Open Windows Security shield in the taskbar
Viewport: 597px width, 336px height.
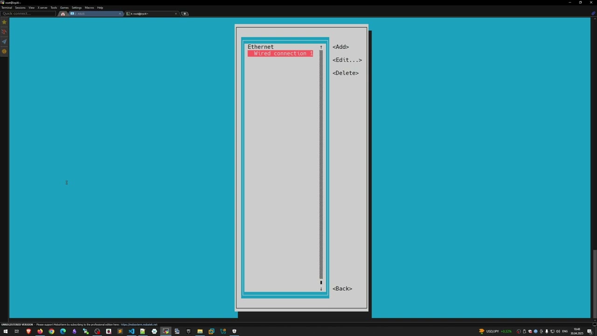234,331
